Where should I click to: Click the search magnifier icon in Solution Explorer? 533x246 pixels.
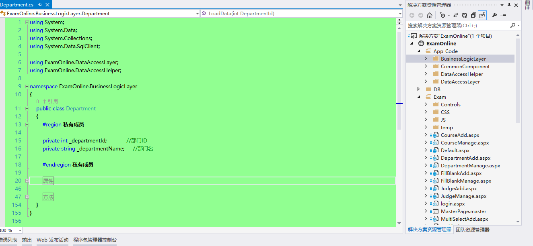pyautogui.click(x=513, y=25)
